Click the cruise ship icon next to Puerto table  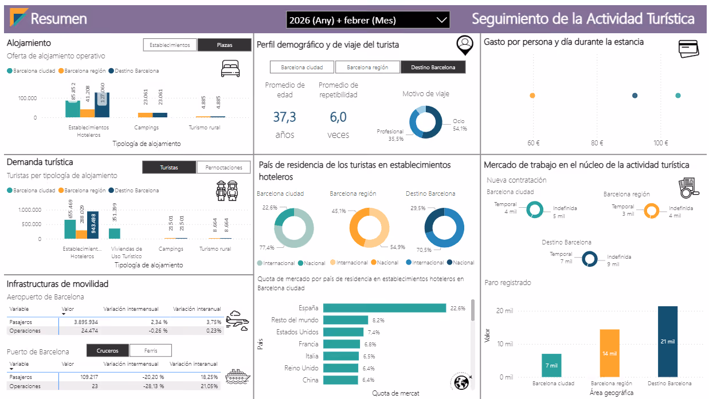[238, 376]
